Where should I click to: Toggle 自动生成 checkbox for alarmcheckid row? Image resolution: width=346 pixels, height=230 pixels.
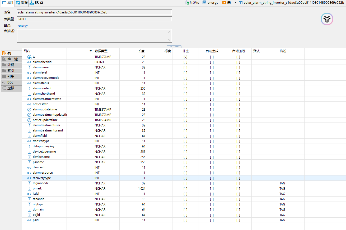(x=212, y=62)
